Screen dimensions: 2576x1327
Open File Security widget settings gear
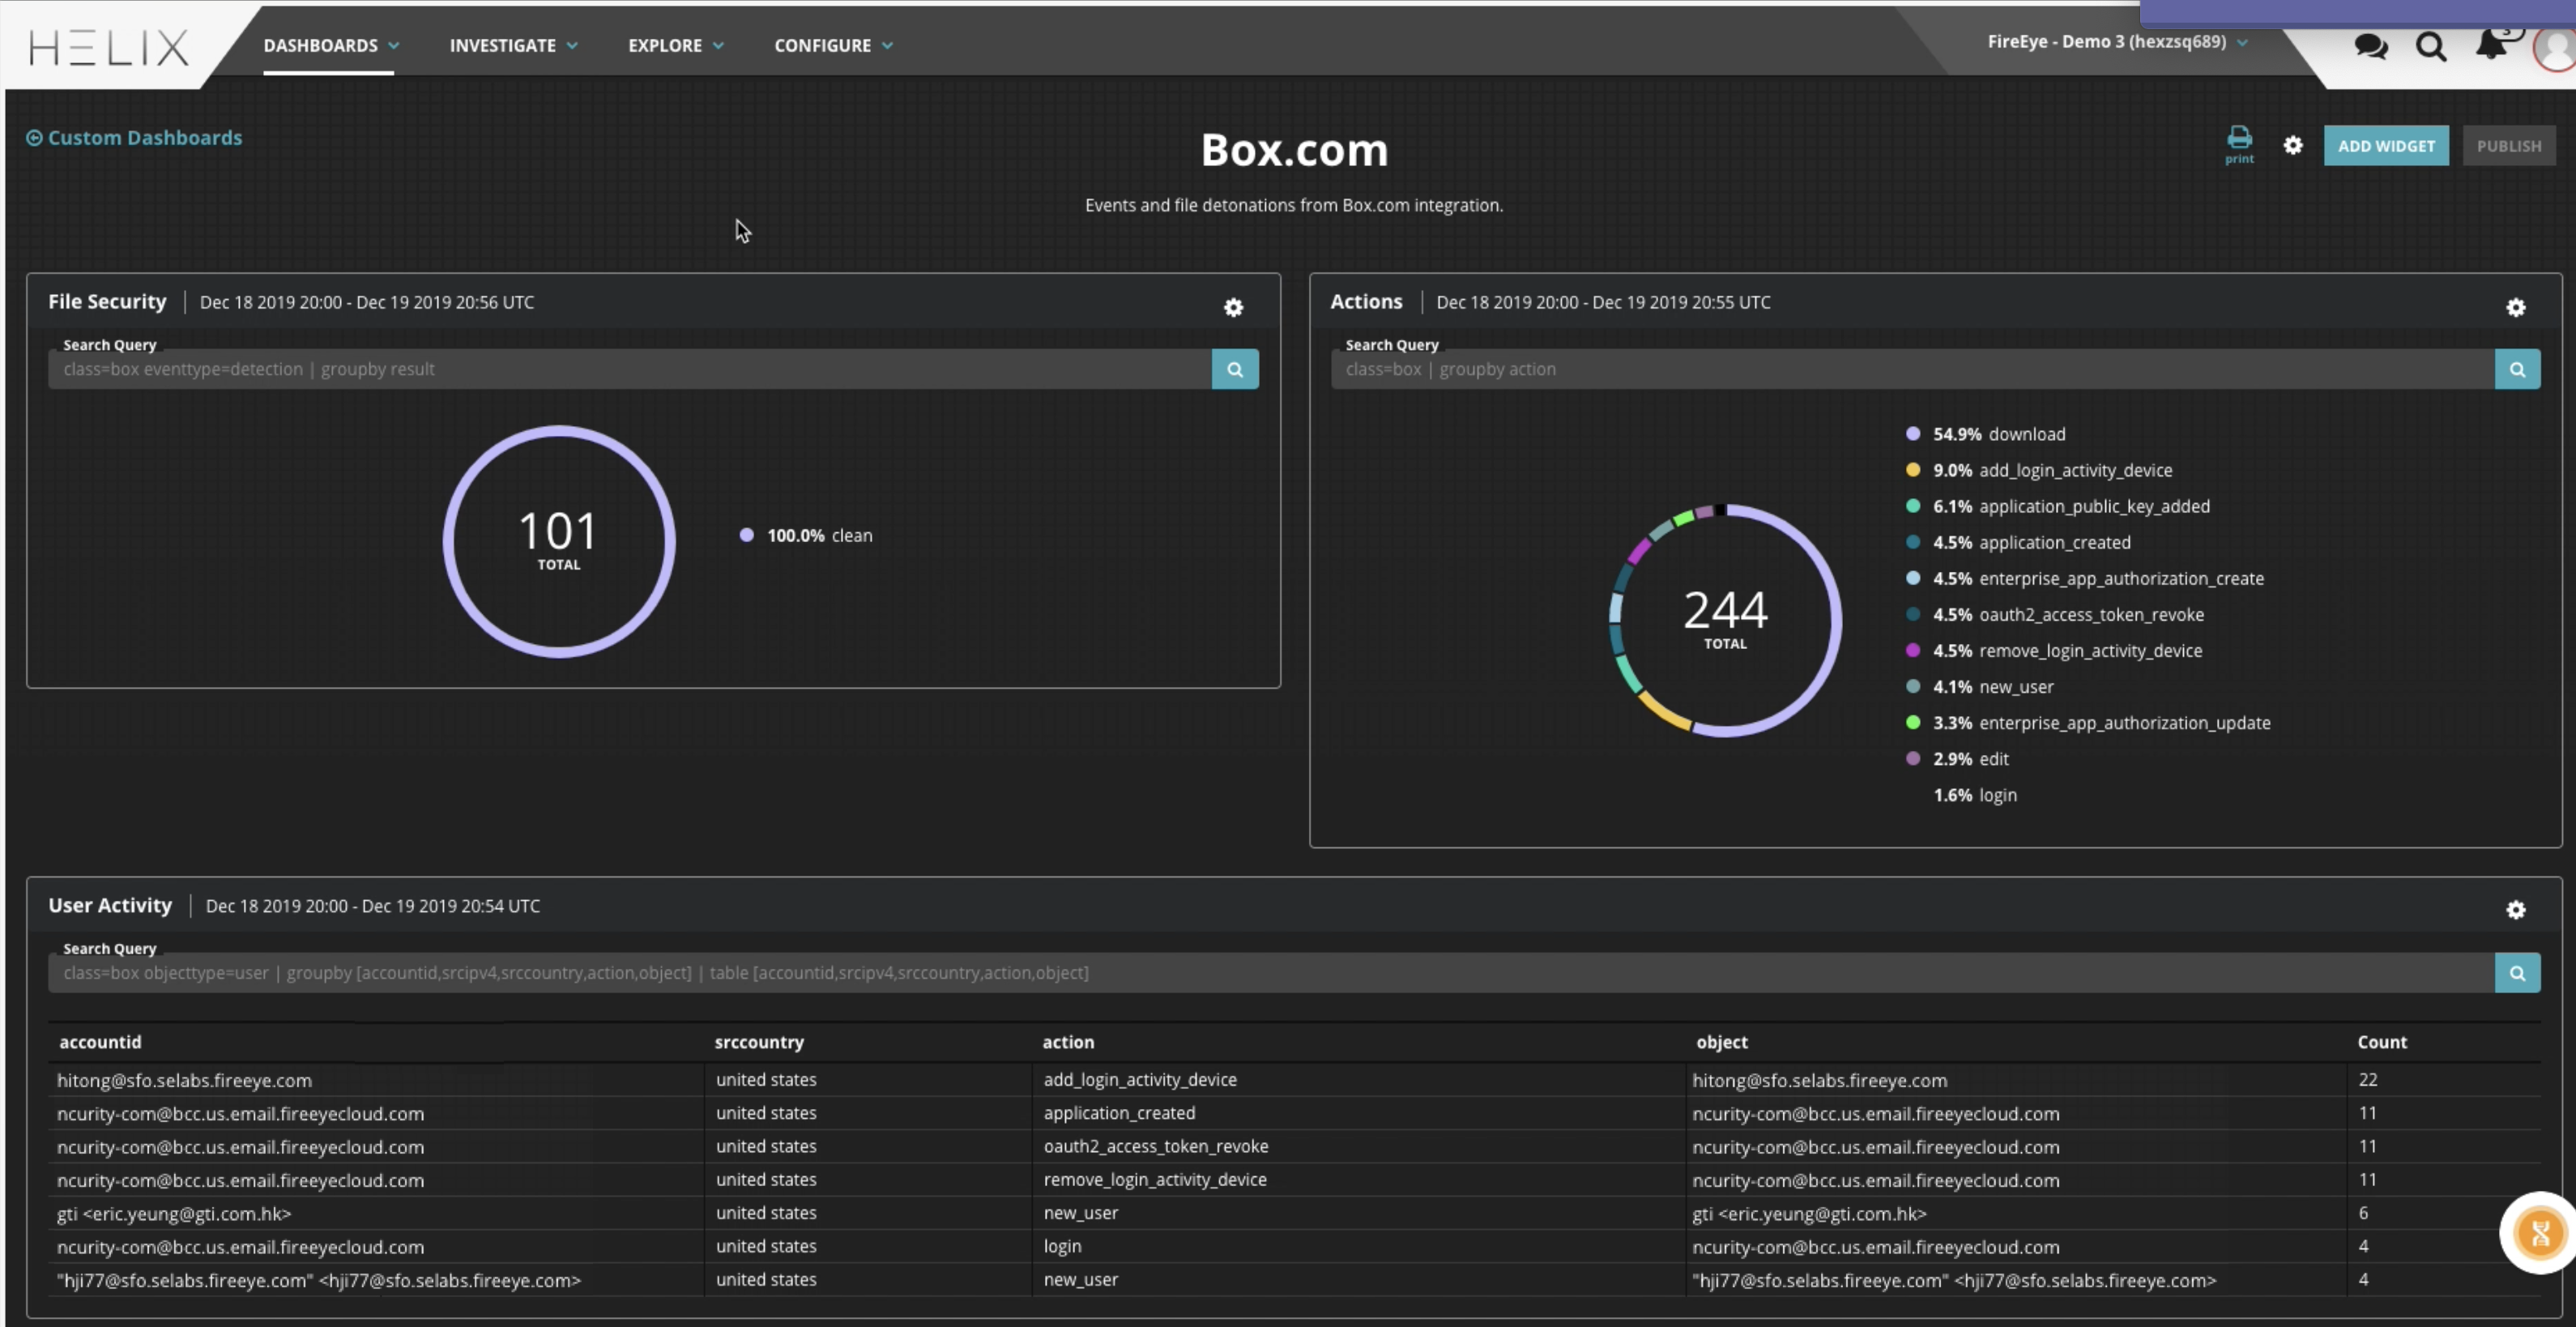[x=1233, y=308]
